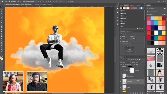167x94 pixels.
Task: Click the new group folder icon in Layers footer
Action: pyautogui.click(x=138, y=93)
